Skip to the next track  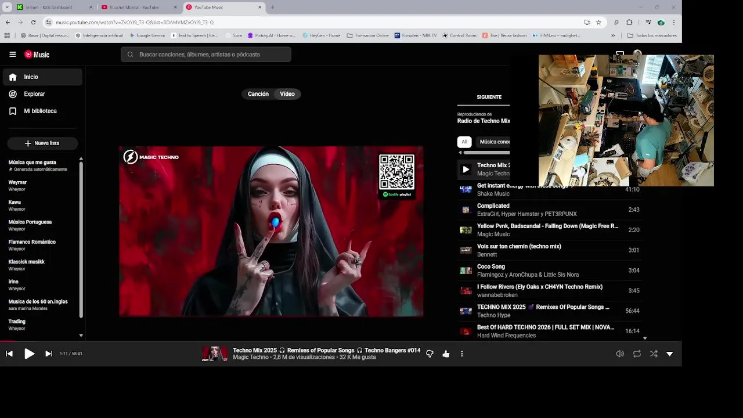(49, 354)
